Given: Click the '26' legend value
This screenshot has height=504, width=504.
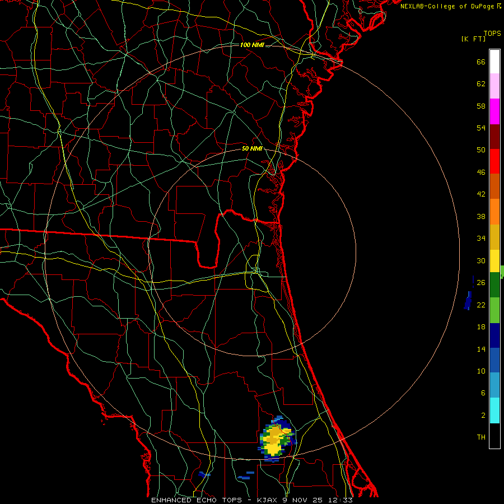Looking at the screenshot, I should click(x=481, y=283).
